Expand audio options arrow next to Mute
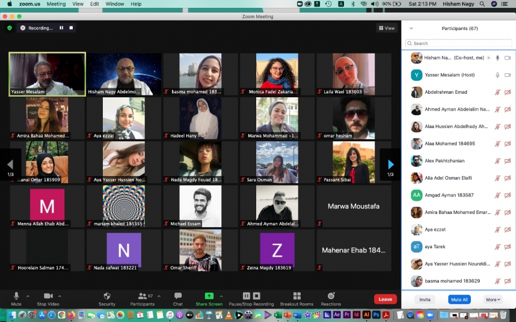 tap(28, 296)
